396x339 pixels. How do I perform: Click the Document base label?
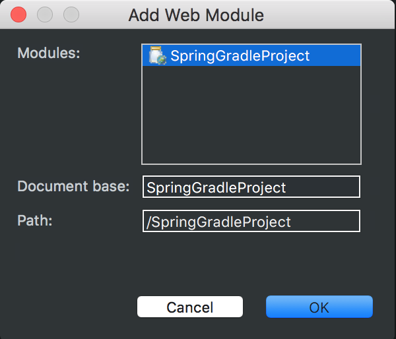tap(73, 186)
